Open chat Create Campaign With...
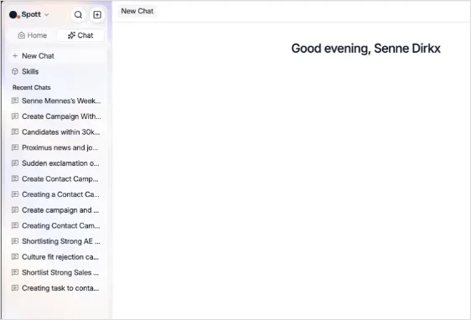This screenshot has width=471, height=320. tap(58, 116)
